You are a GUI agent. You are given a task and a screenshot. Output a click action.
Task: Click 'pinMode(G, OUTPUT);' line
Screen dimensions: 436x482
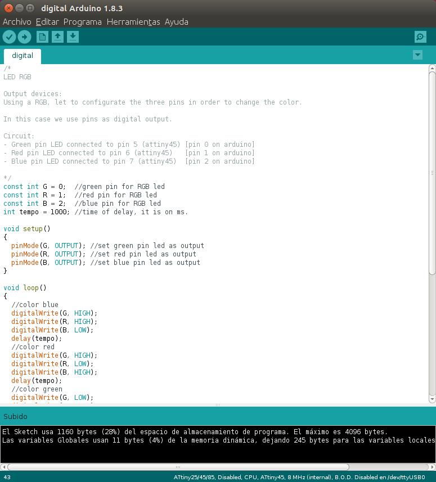pos(107,246)
